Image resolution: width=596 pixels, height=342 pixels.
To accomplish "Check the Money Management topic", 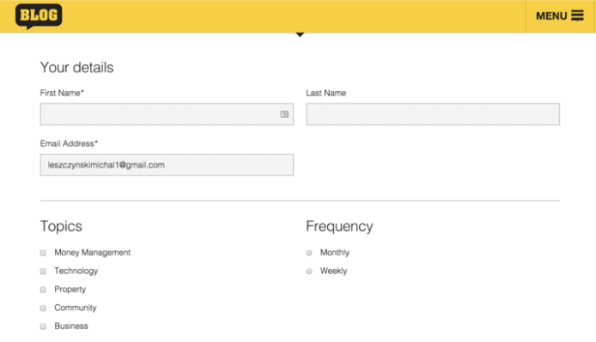I will point(43,253).
